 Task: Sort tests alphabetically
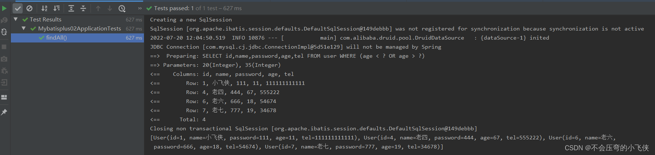point(44,8)
